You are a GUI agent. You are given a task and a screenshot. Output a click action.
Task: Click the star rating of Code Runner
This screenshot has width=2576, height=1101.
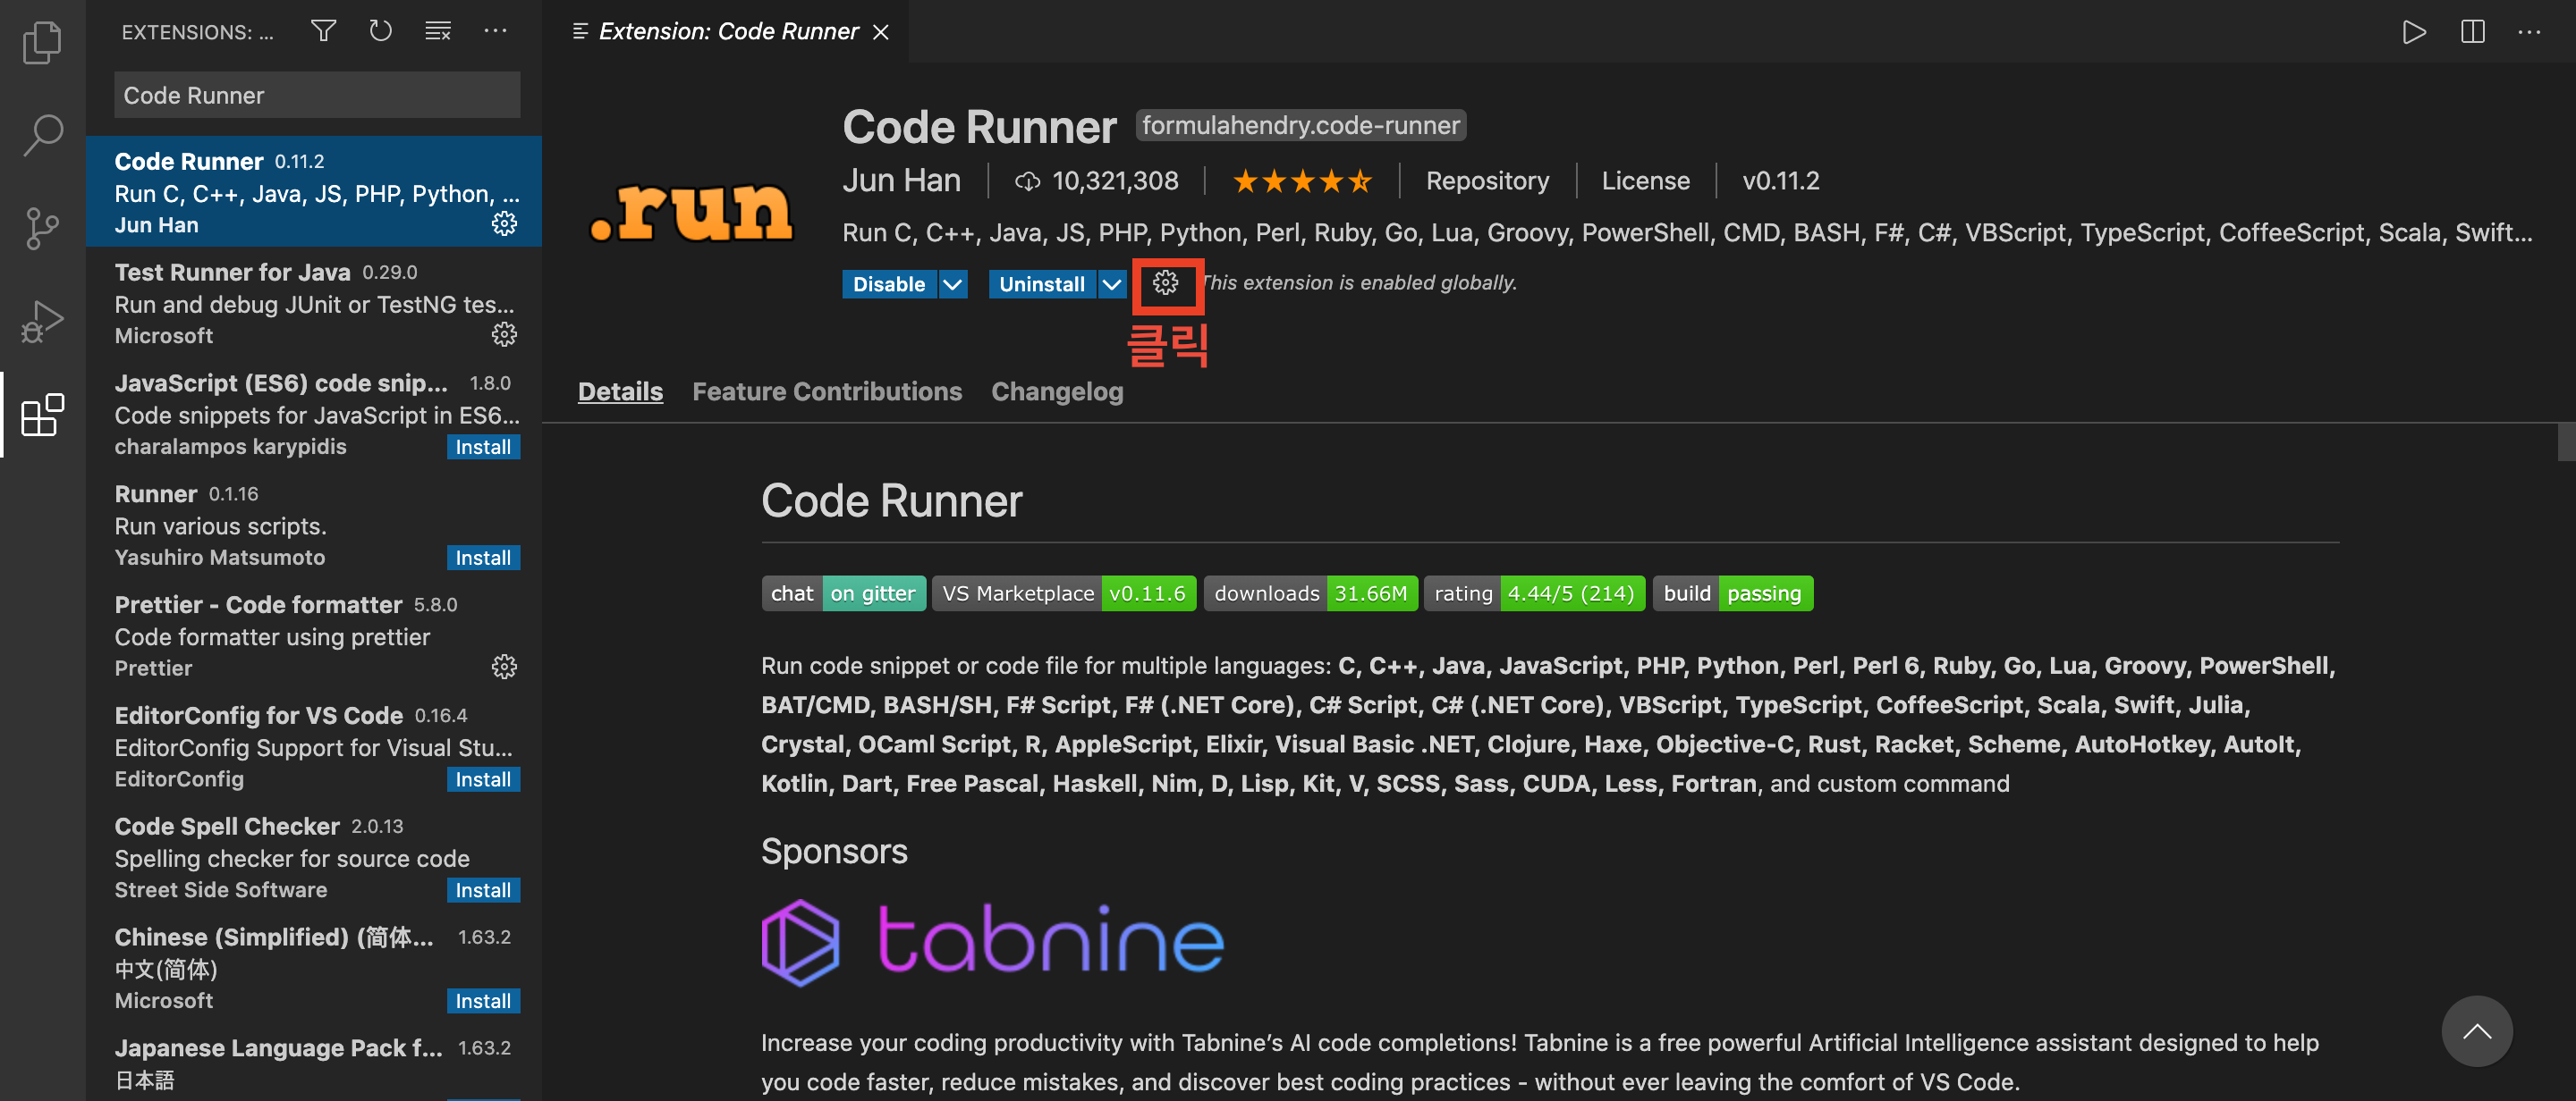[1301, 181]
